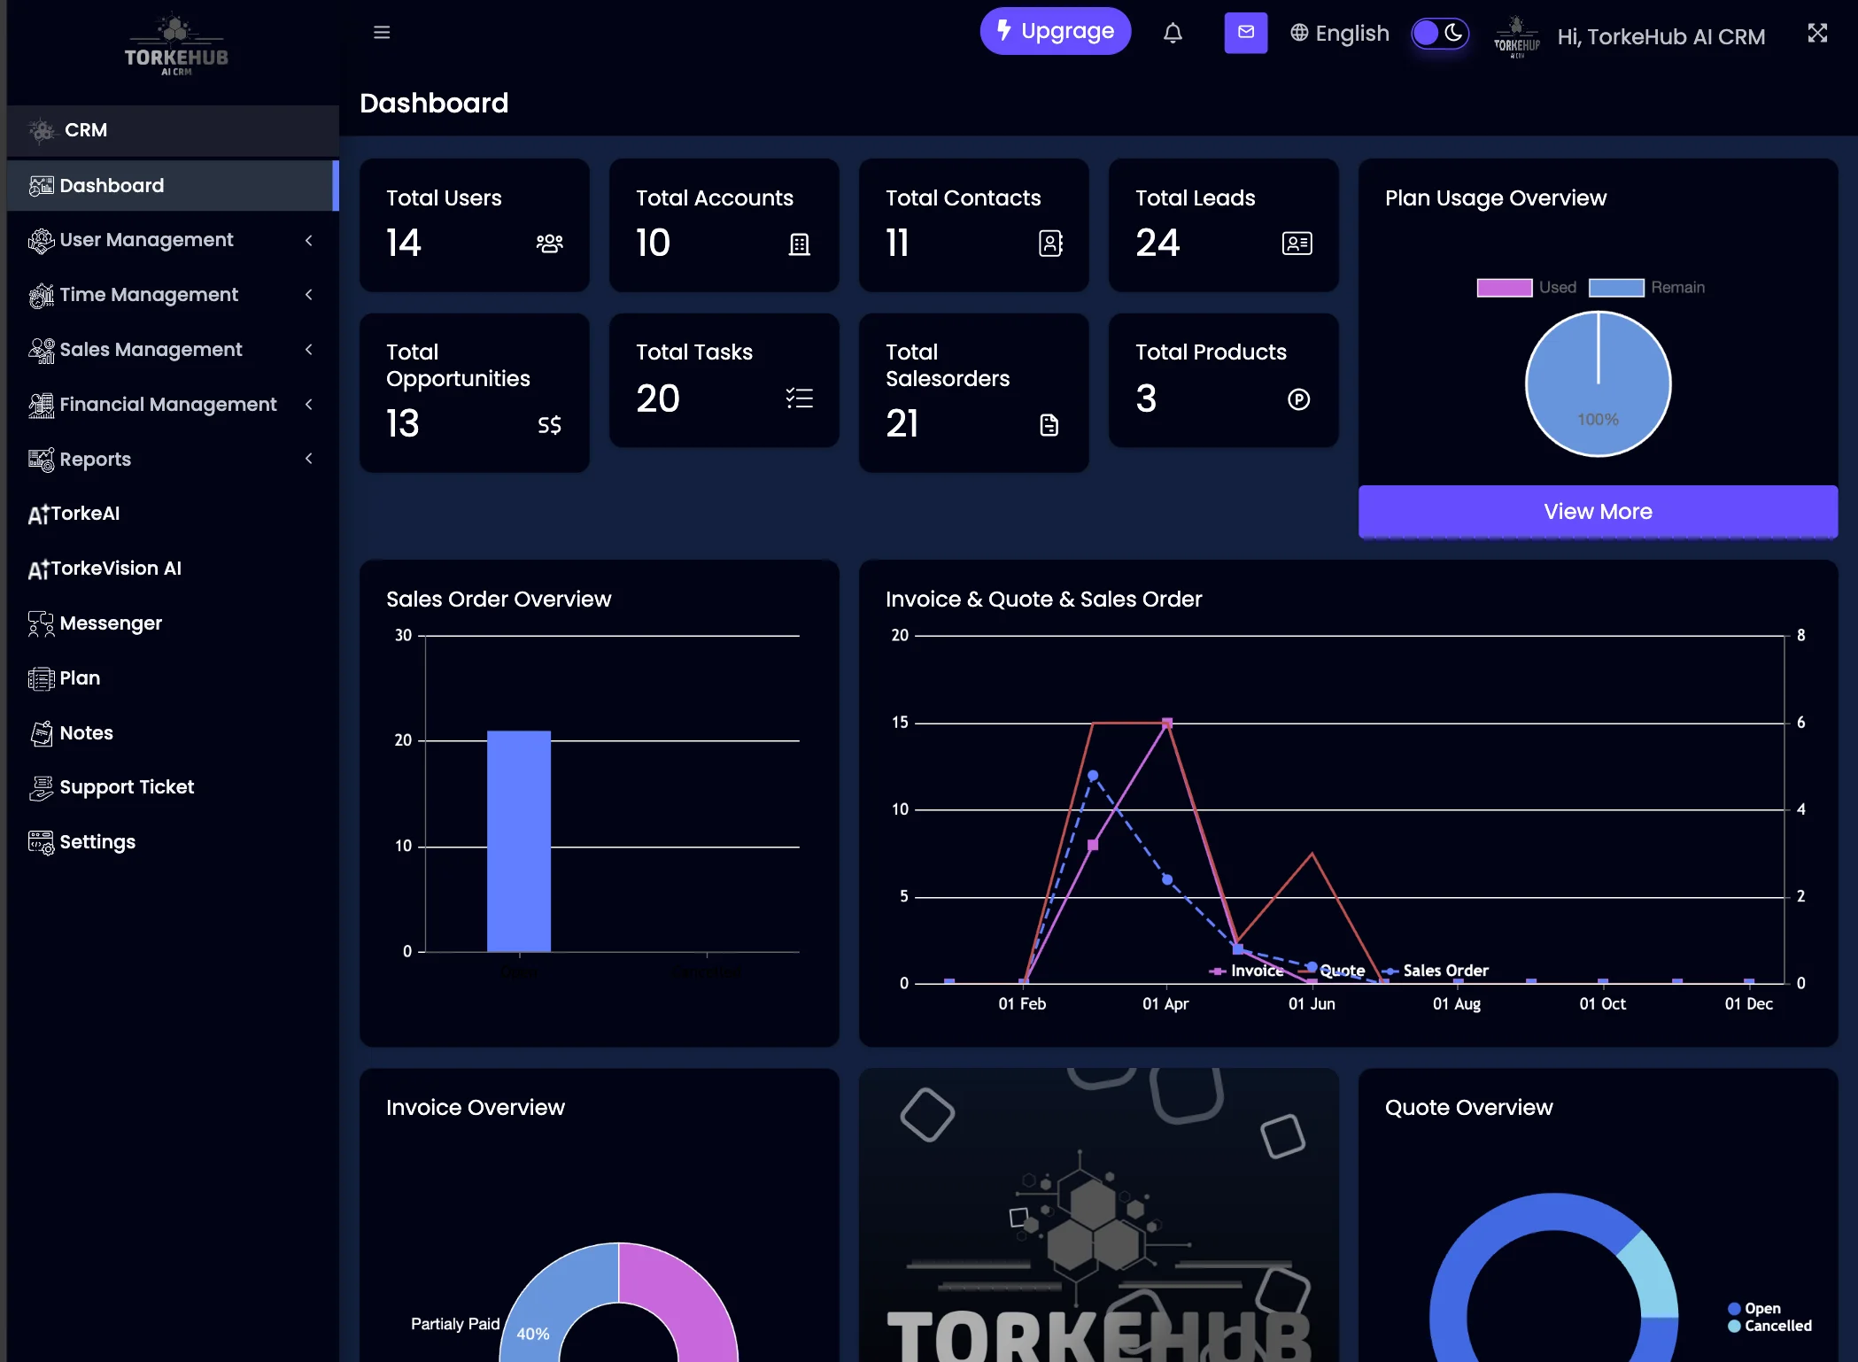The image size is (1858, 1362).
Task: Click the Total Users people icon
Action: tap(549, 244)
